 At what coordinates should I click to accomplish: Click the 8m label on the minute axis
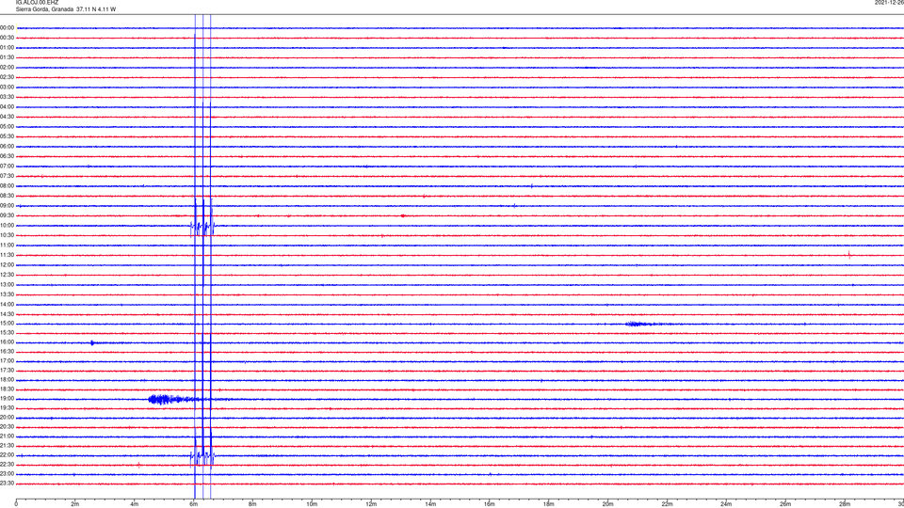tap(252, 504)
